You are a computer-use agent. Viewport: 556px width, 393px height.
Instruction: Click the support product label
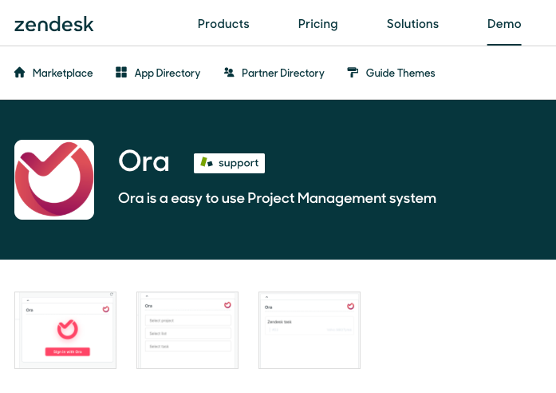tap(238, 163)
